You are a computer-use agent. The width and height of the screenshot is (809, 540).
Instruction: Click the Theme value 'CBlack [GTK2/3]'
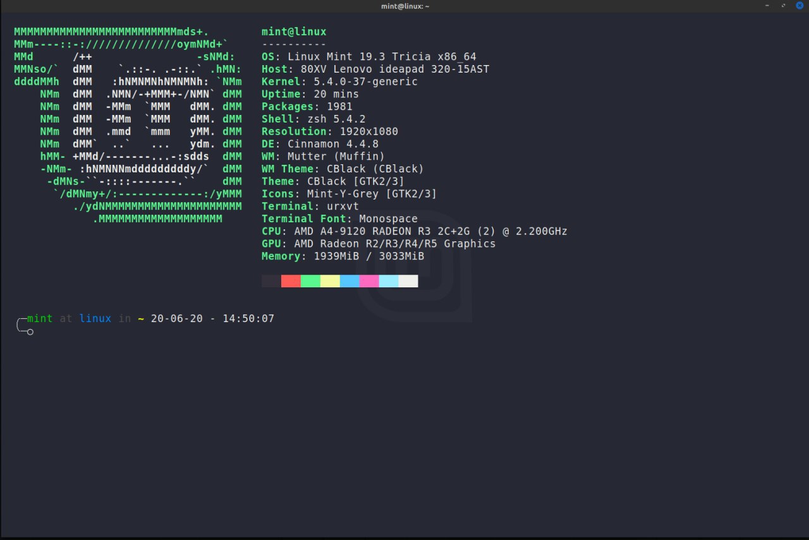(356, 181)
